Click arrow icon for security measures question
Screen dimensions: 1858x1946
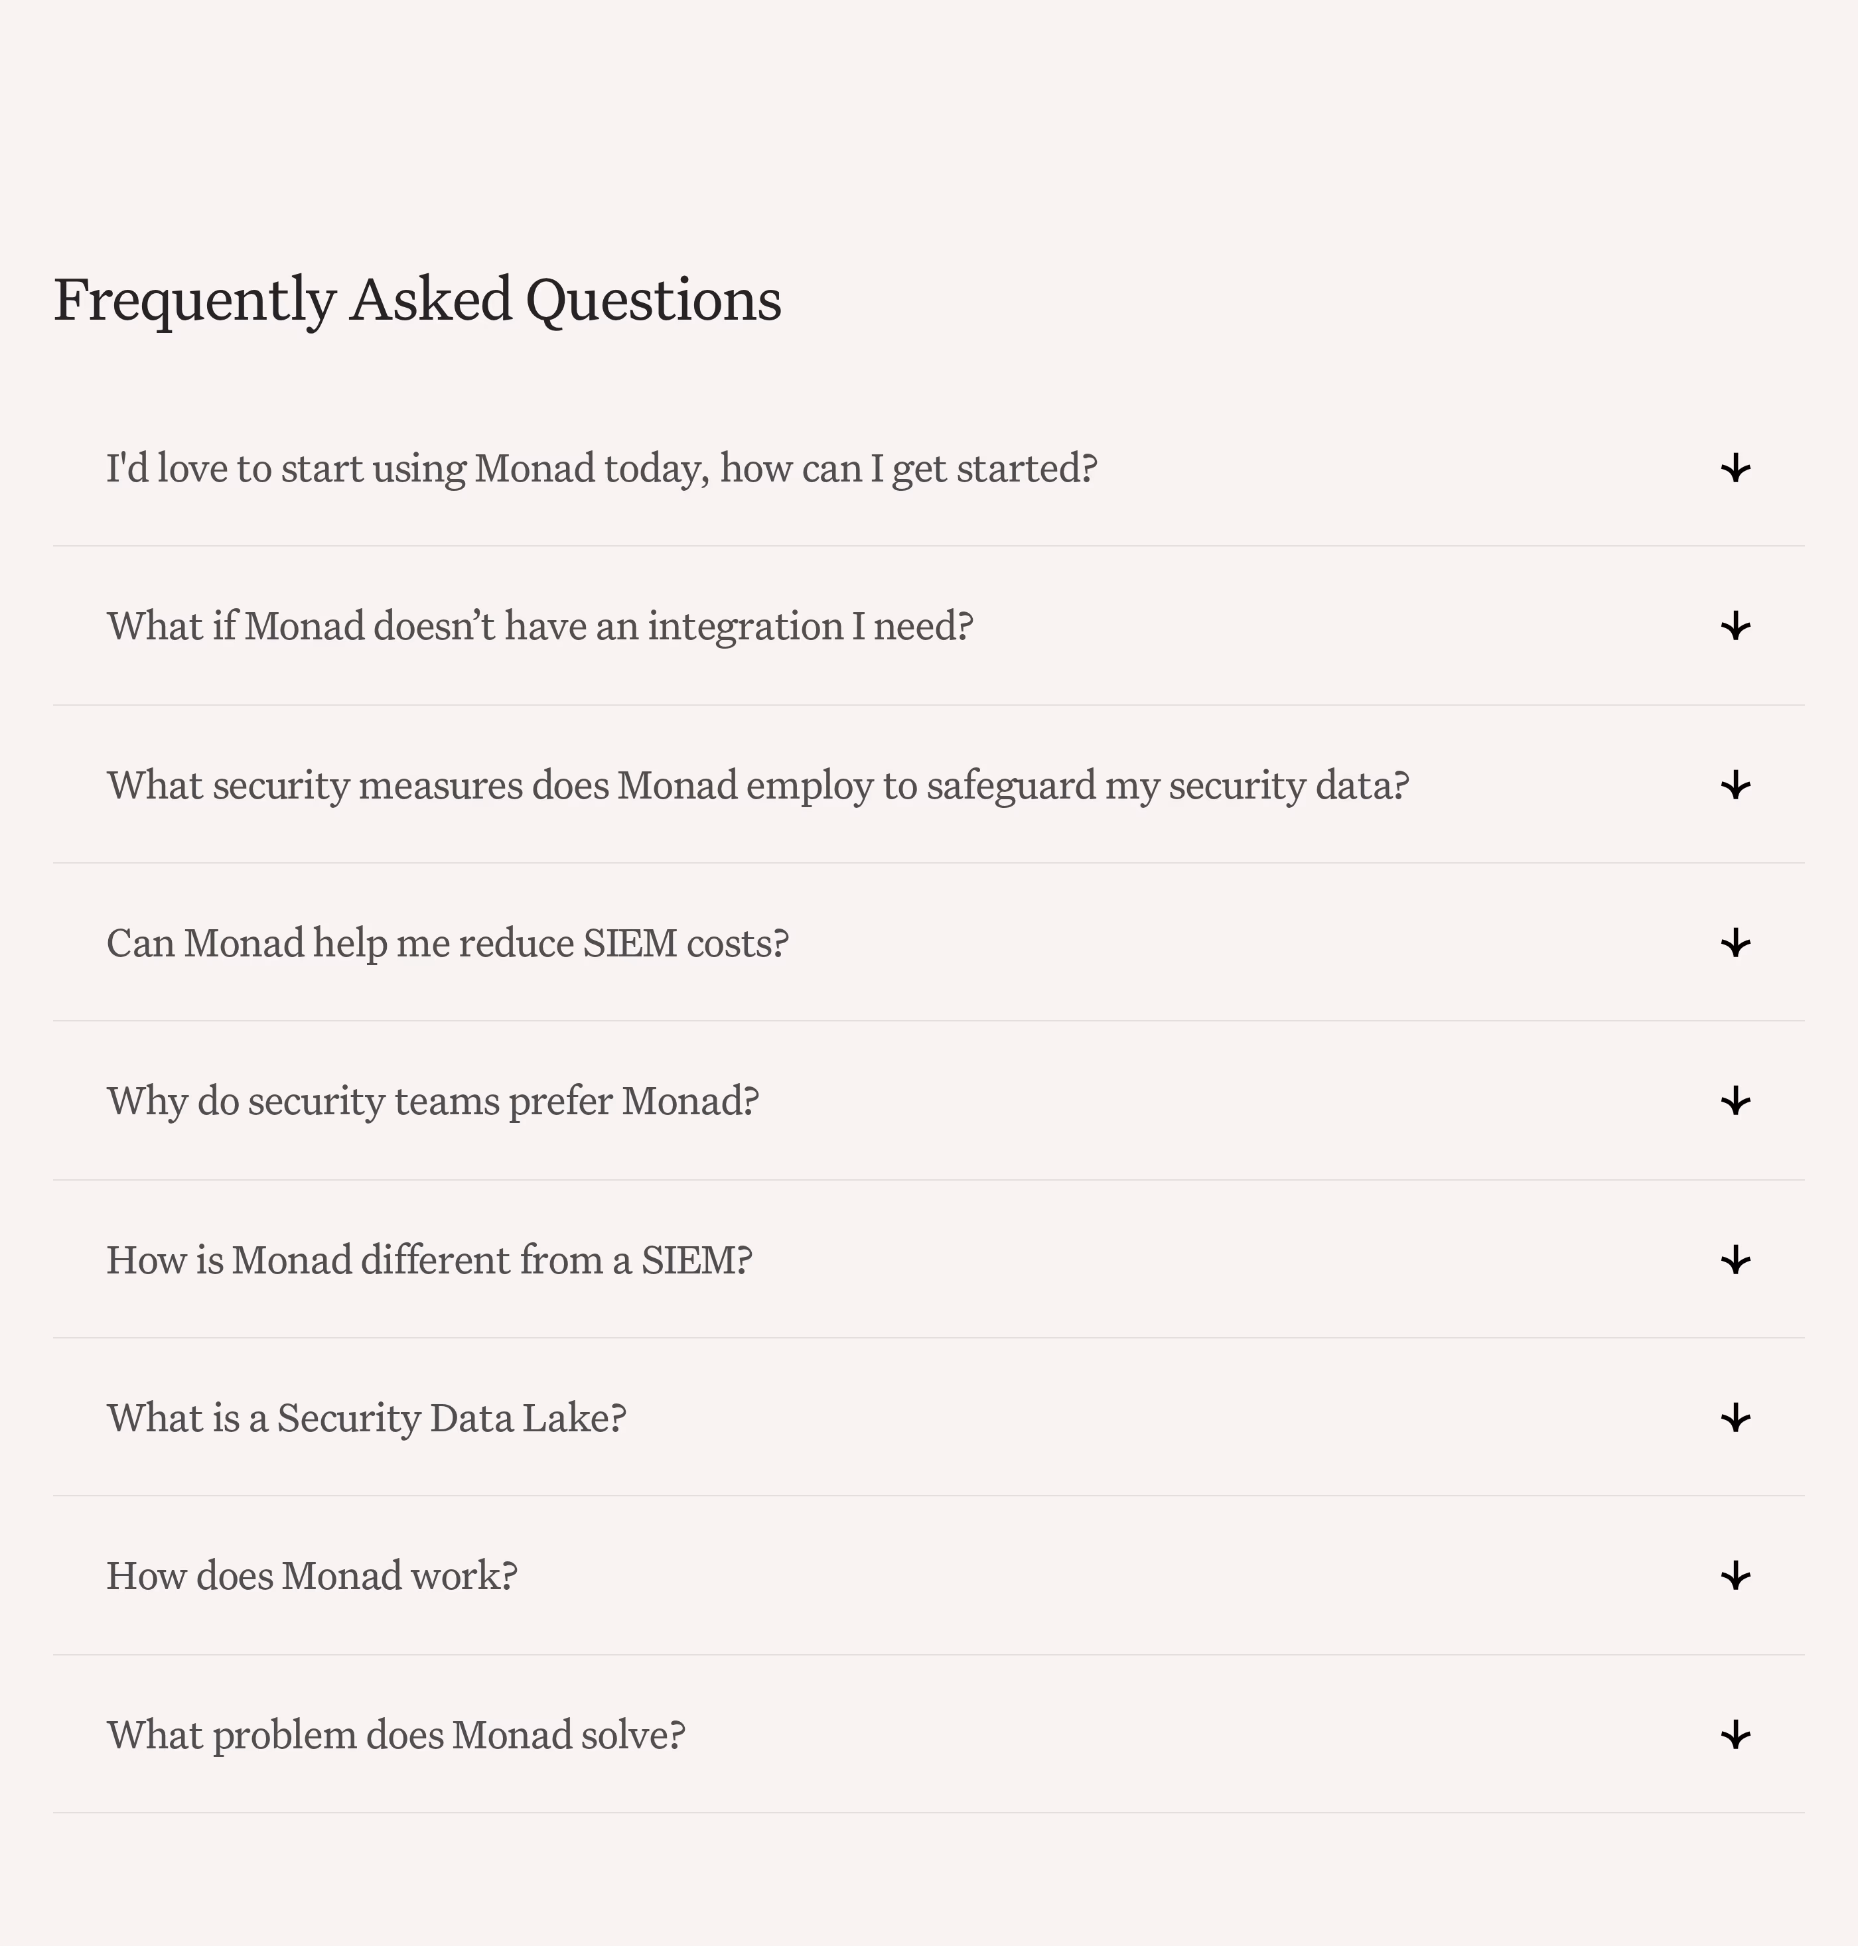1735,785
